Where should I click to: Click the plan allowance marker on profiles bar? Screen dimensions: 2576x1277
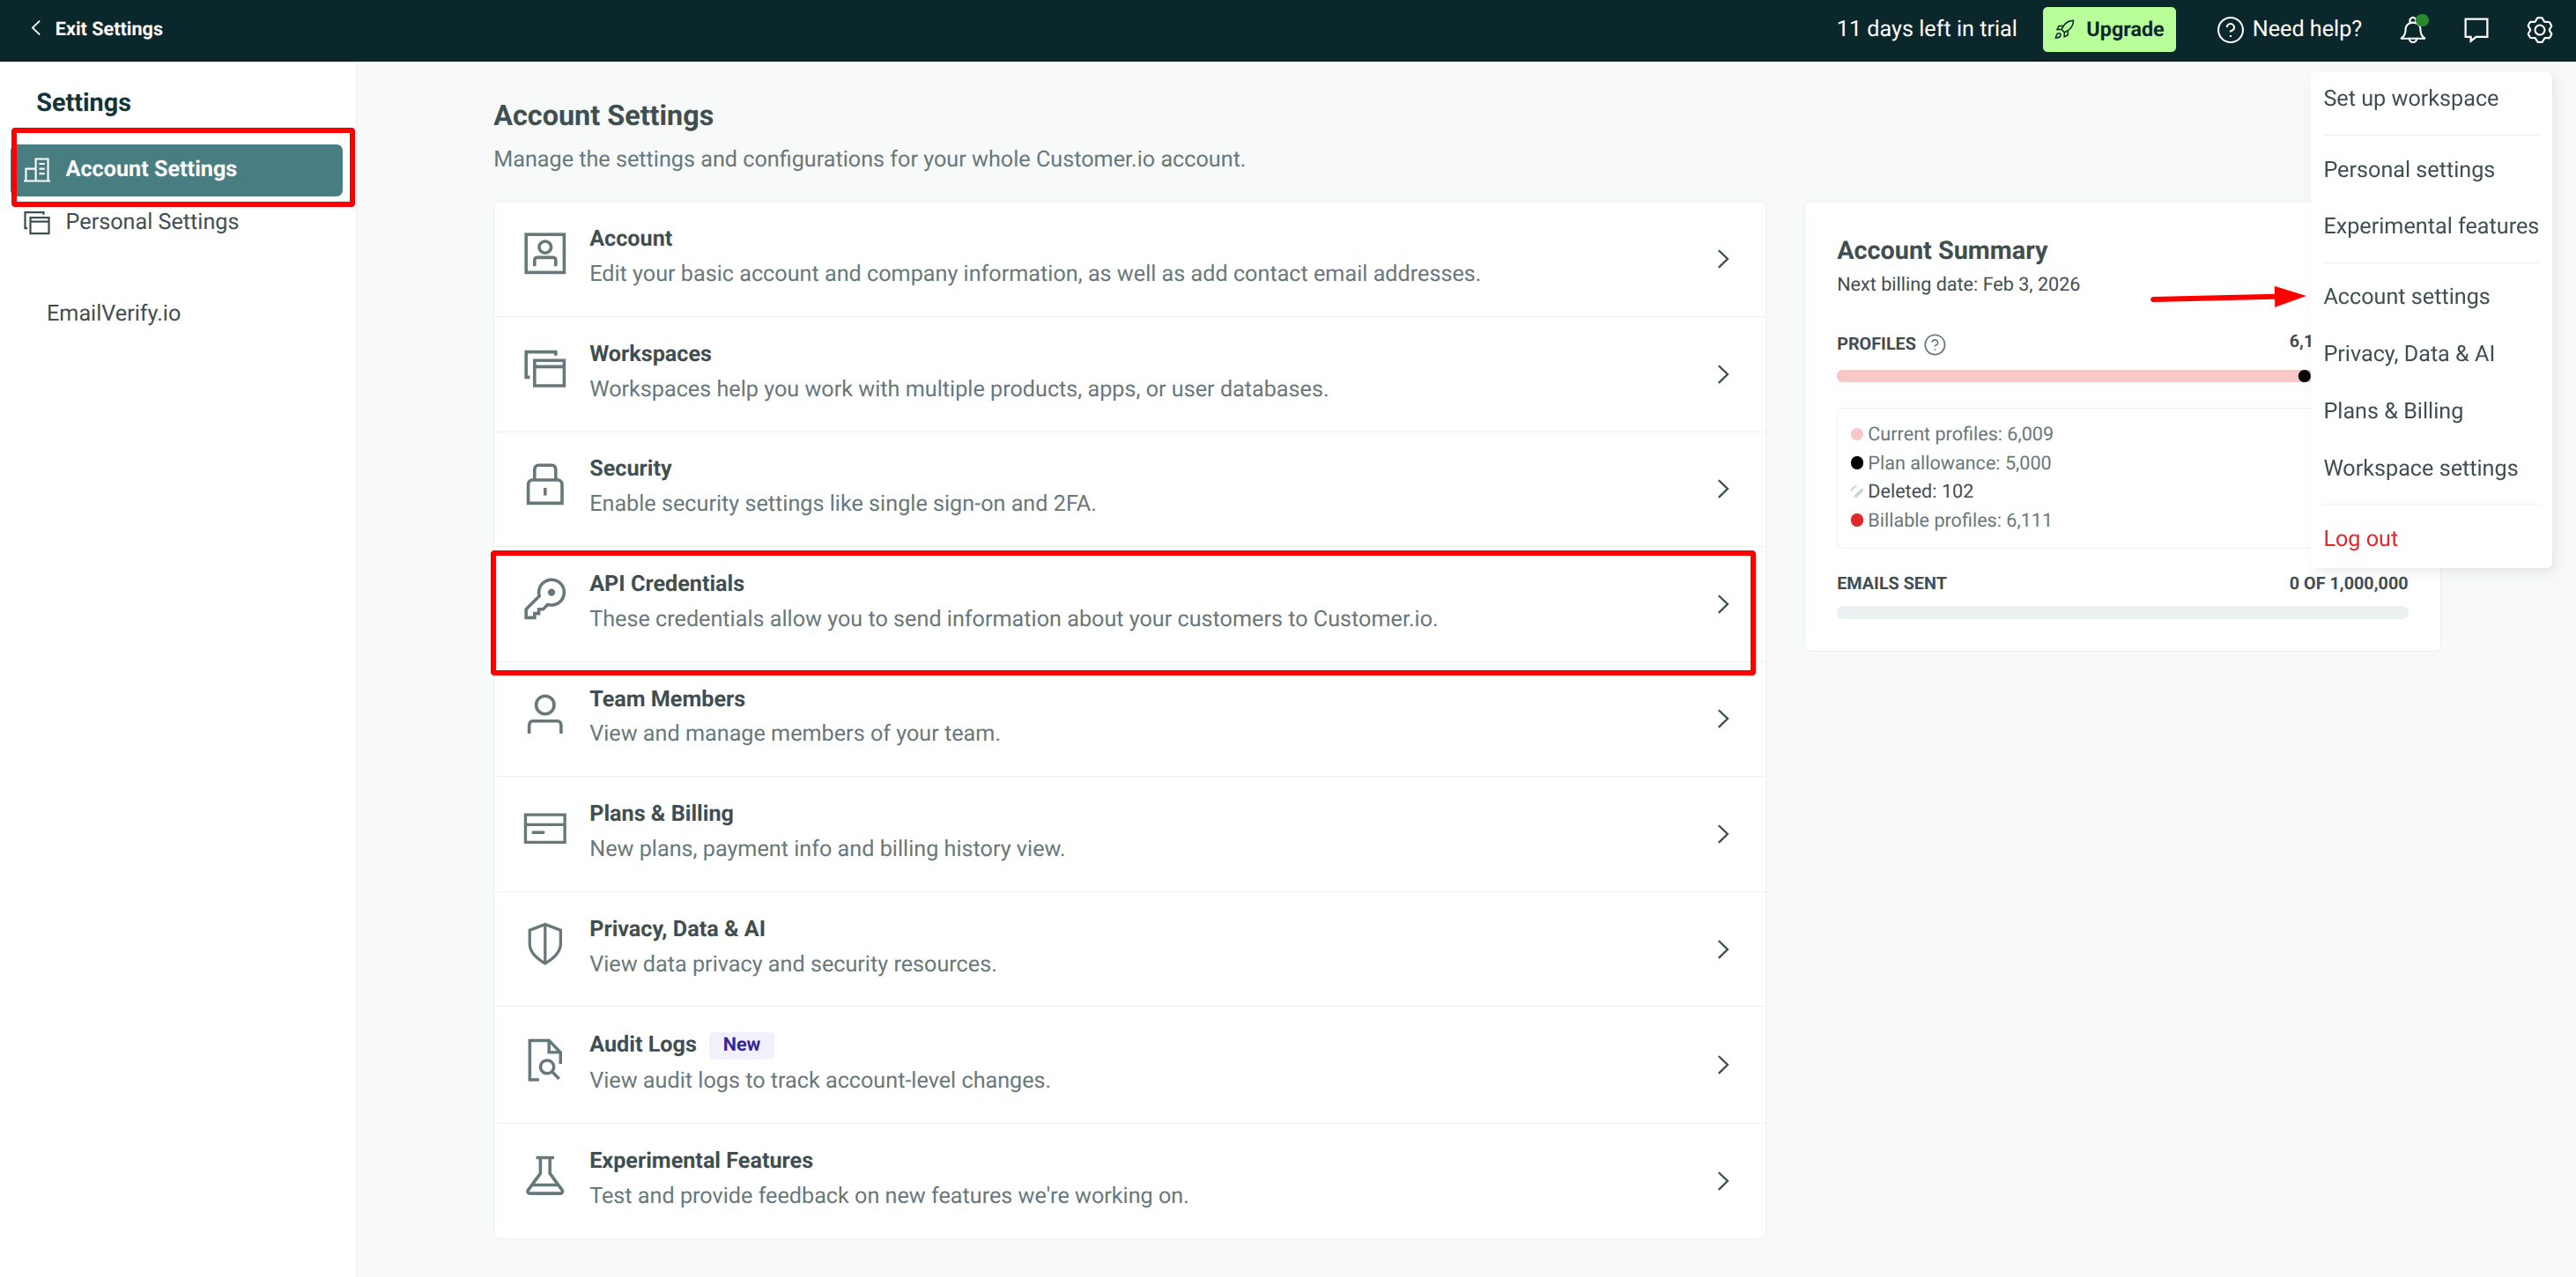tap(2304, 376)
